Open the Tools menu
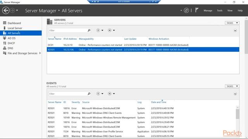 [220, 10]
